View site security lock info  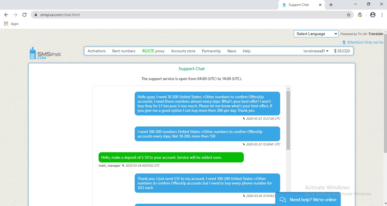click(x=36, y=15)
